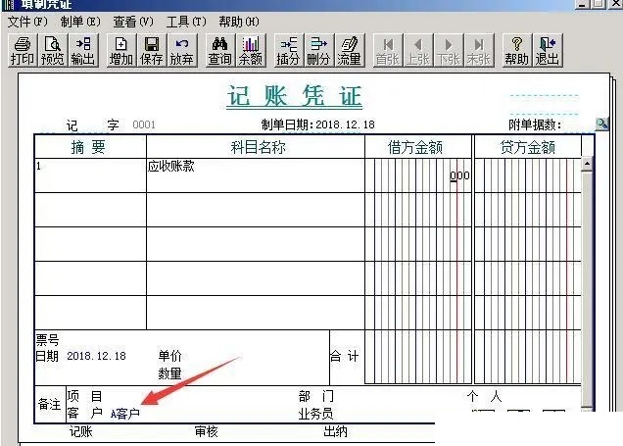623x446 pixels.
Task: Click the scroll-up arrow of voucher table
Action: click(587, 164)
